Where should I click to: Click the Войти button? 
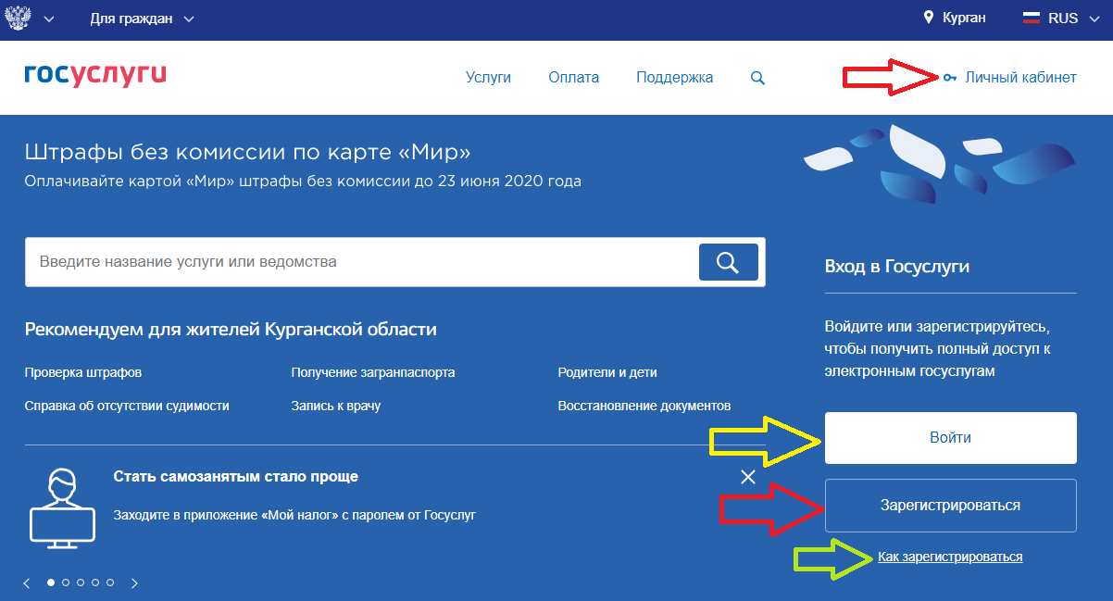coord(950,438)
